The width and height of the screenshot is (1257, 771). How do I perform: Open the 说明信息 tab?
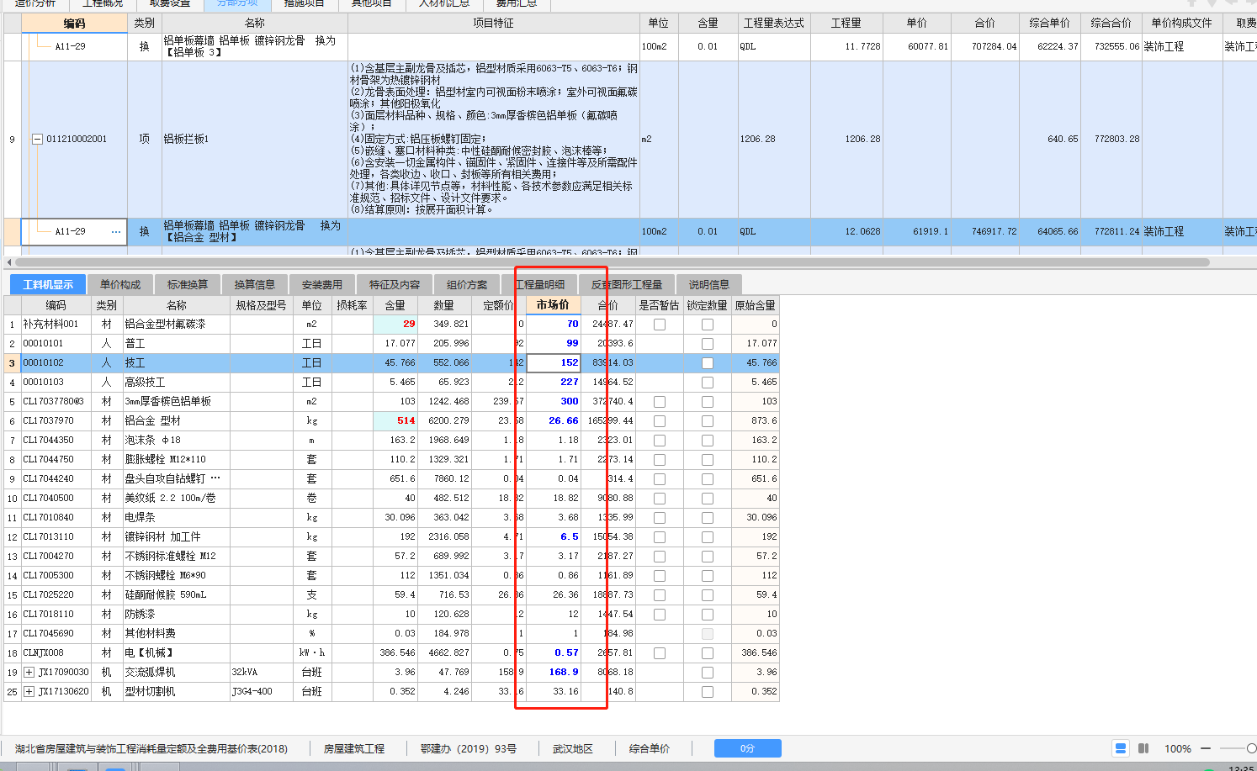pyautogui.click(x=709, y=284)
